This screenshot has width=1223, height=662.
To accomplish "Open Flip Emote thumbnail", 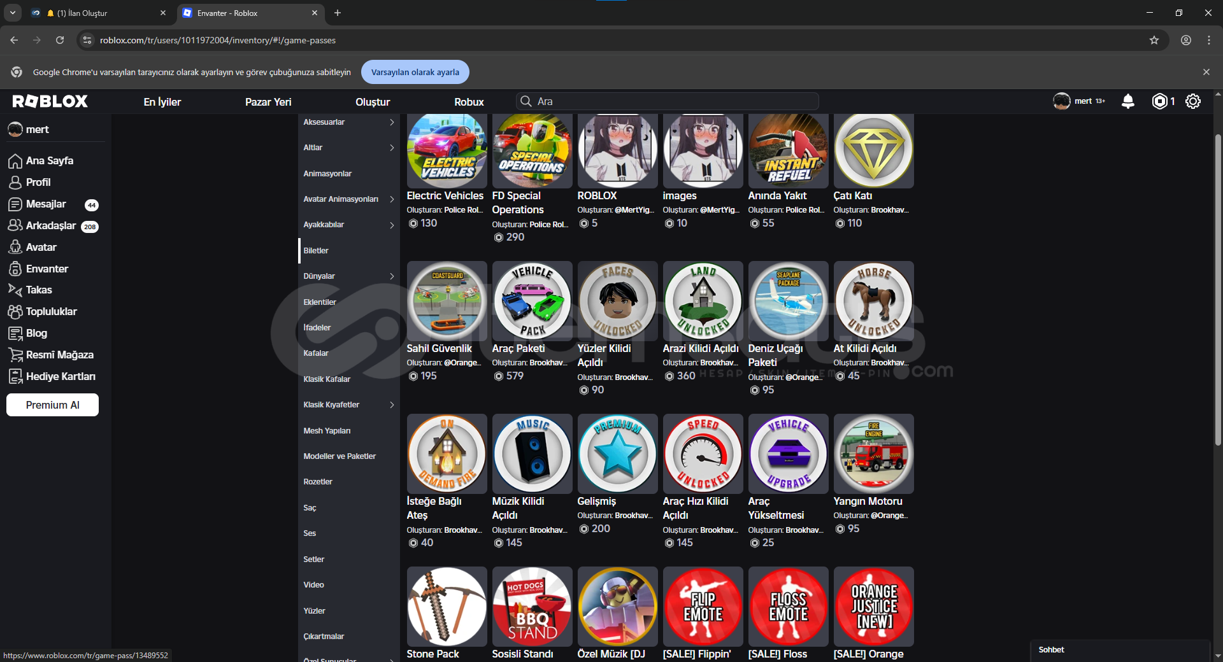I will pyautogui.click(x=703, y=607).
